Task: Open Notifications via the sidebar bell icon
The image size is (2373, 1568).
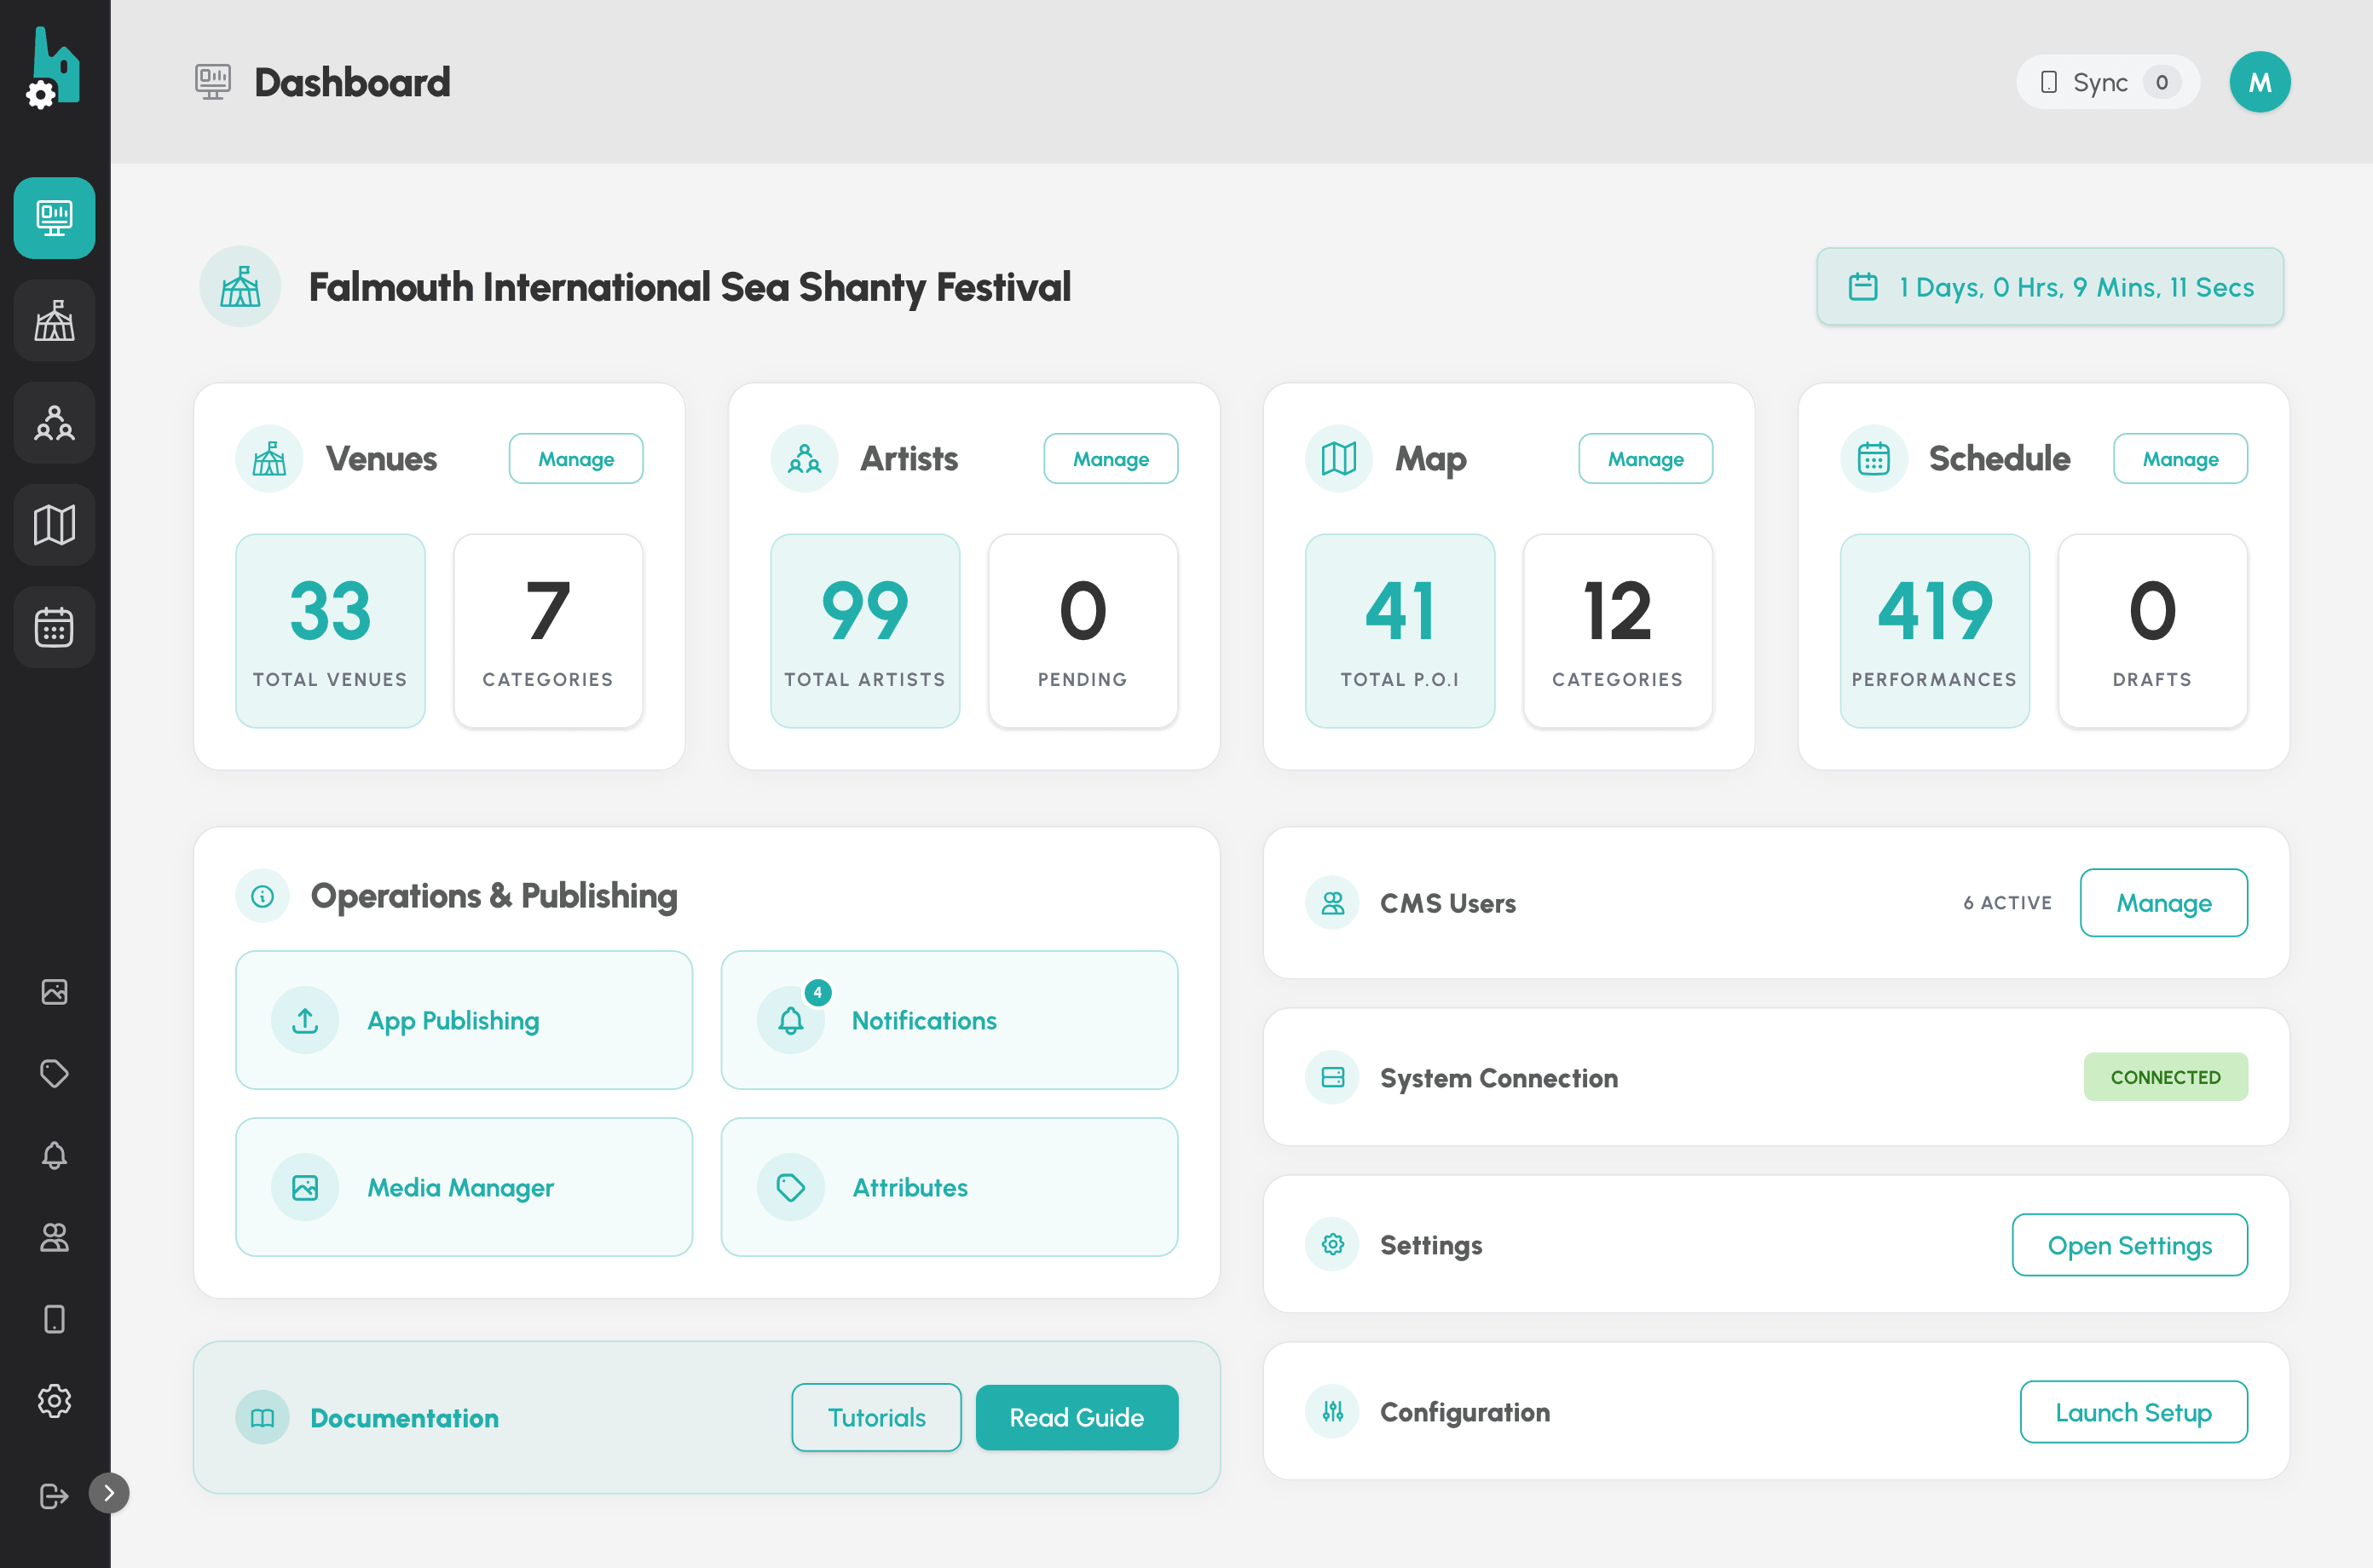Action: (54, 1156)
